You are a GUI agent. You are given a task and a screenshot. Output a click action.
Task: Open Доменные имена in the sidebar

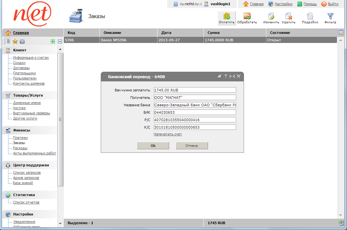tap(27, 103)
